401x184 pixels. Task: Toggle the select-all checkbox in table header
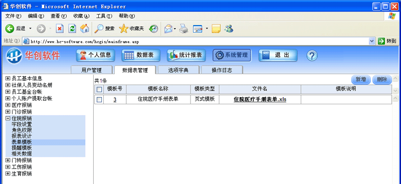tap(99, 89)
